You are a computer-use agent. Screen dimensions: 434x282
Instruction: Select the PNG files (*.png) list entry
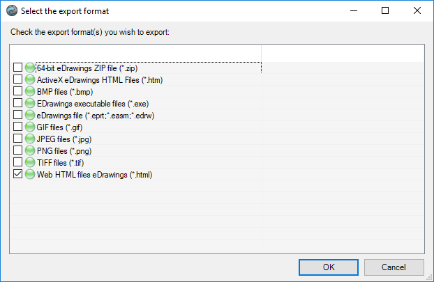tap(64, 150)
